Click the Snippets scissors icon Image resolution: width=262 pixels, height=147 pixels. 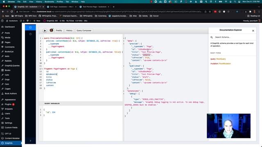[x=2, y=109]
